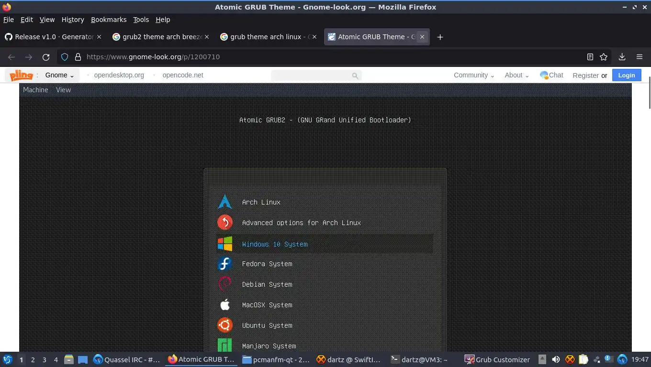Click the Advanced options recovery icon
Viewport: 651px width, 367px height.
pyautogui.click(x=224, y=222)
